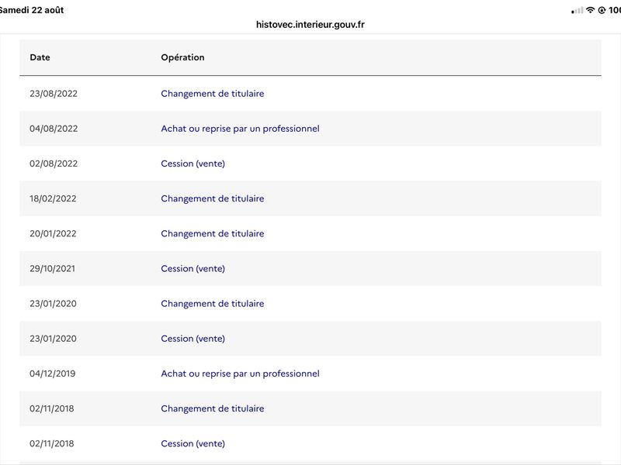Tap the Samedi 22 août status date
The image size is (621, 465).
pyautogui.click(x=32, y=10)
